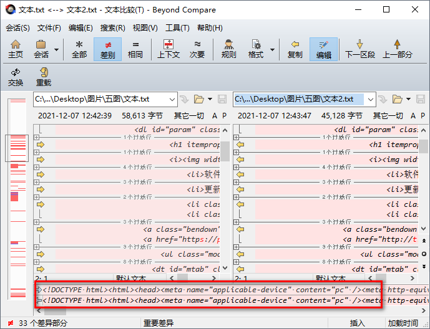The height and width of the screenshot is (329, 430).
Task: Open the 帮助(H) menu
Action: [x=210, y=28]
